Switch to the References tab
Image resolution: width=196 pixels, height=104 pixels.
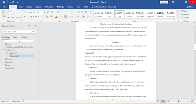click(49, 7)
